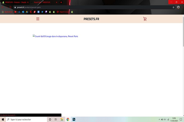The width and height of the screenshot is (184, 122).
Task: View site information via the lock icon
Action: (x=15, y=7)
